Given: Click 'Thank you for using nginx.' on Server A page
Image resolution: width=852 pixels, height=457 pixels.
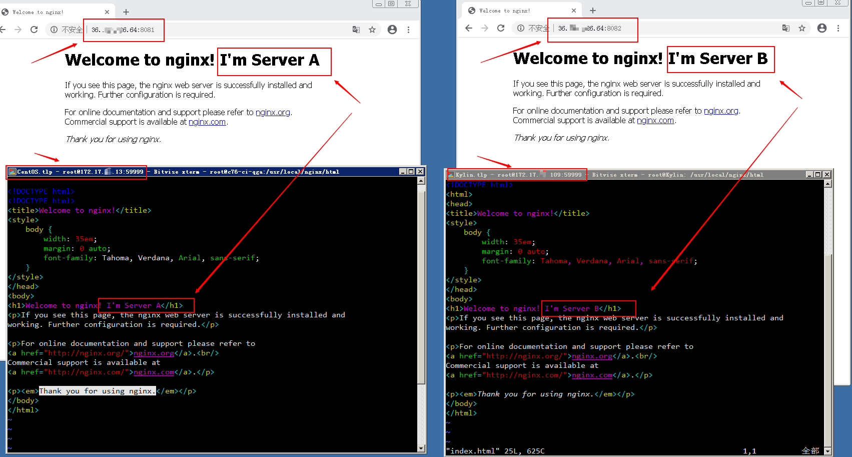Looking at the screenshot, I should click(113, 140).
